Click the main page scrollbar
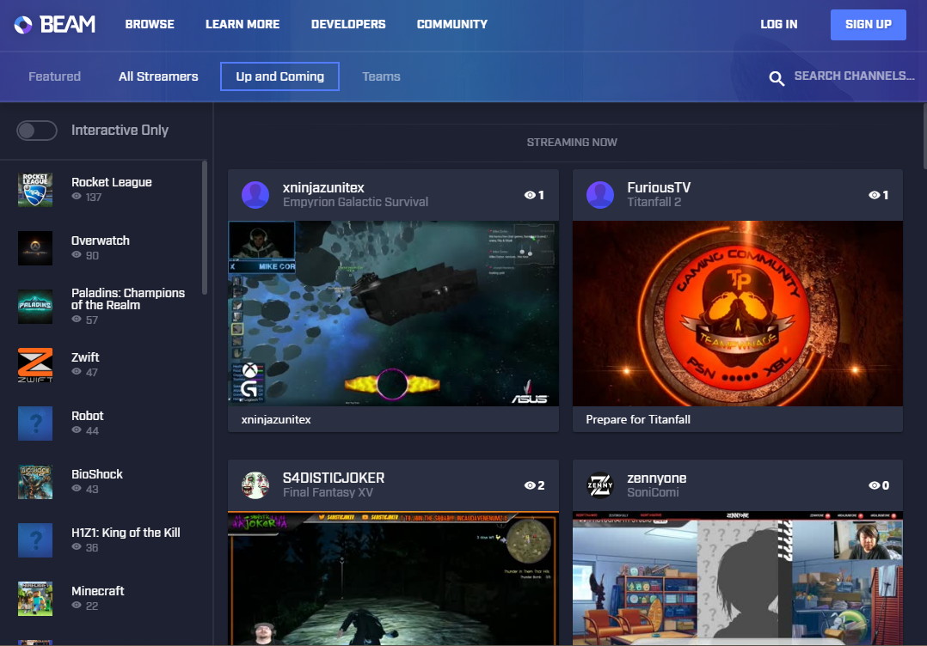The image size is (927, 646). click(x=924, y=136)
